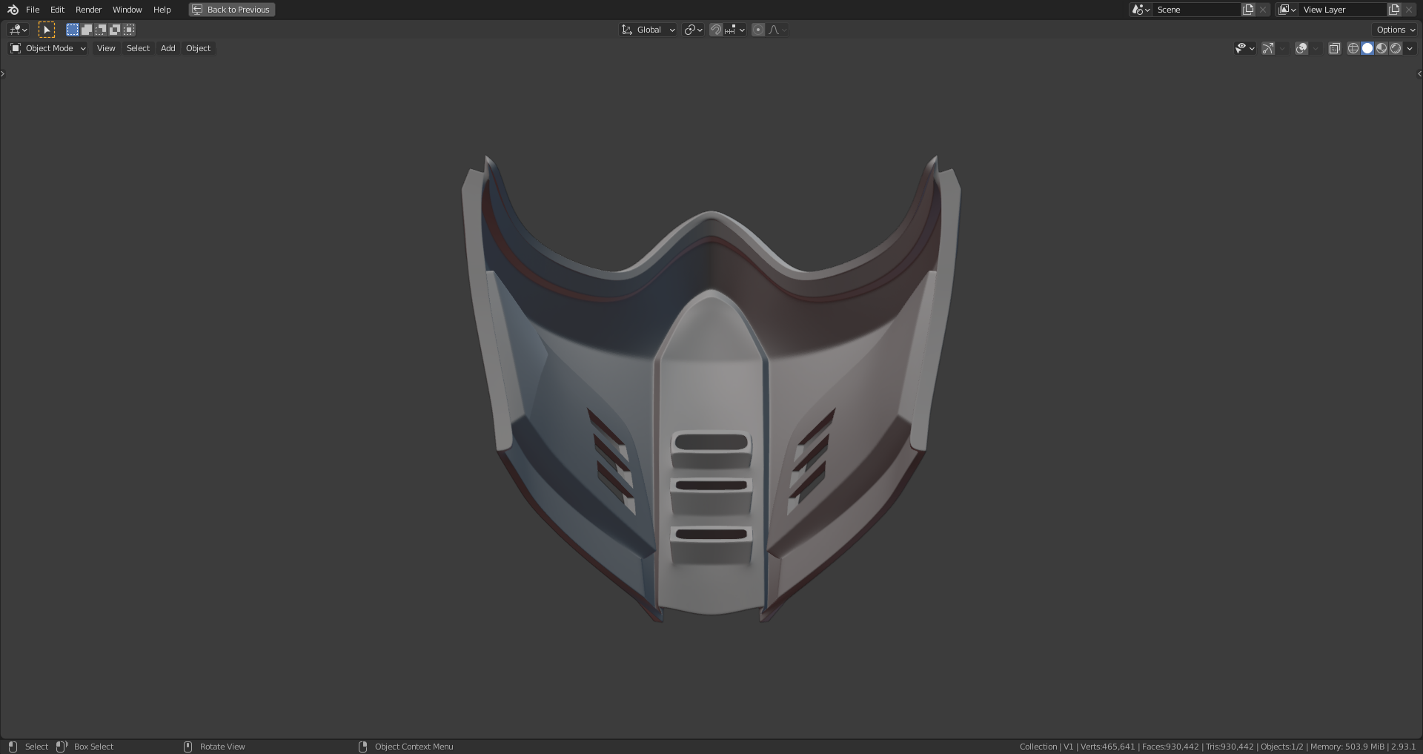Viewport: 1423px width, 754px height.
Task: Click the mouse icon beside Object Context Menu
Action: 362,747
